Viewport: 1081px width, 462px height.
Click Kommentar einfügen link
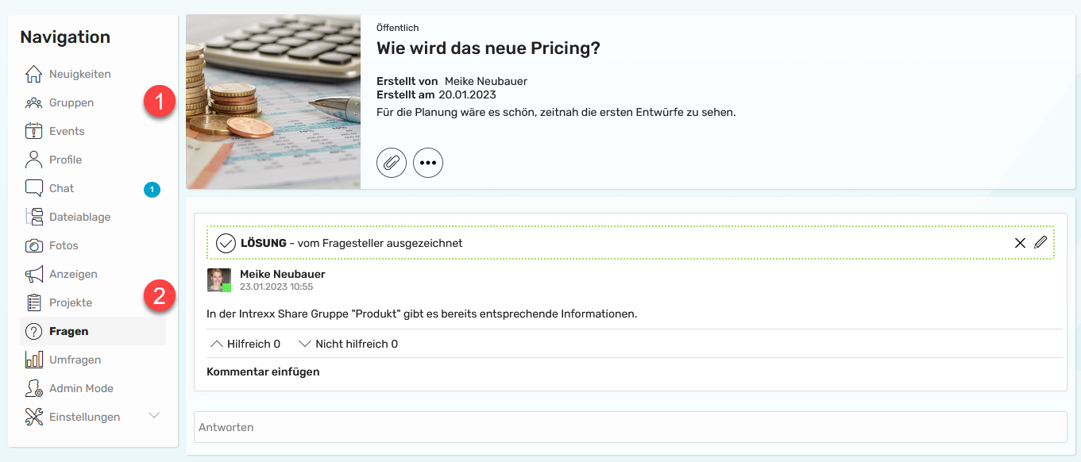tap(263, 372)
